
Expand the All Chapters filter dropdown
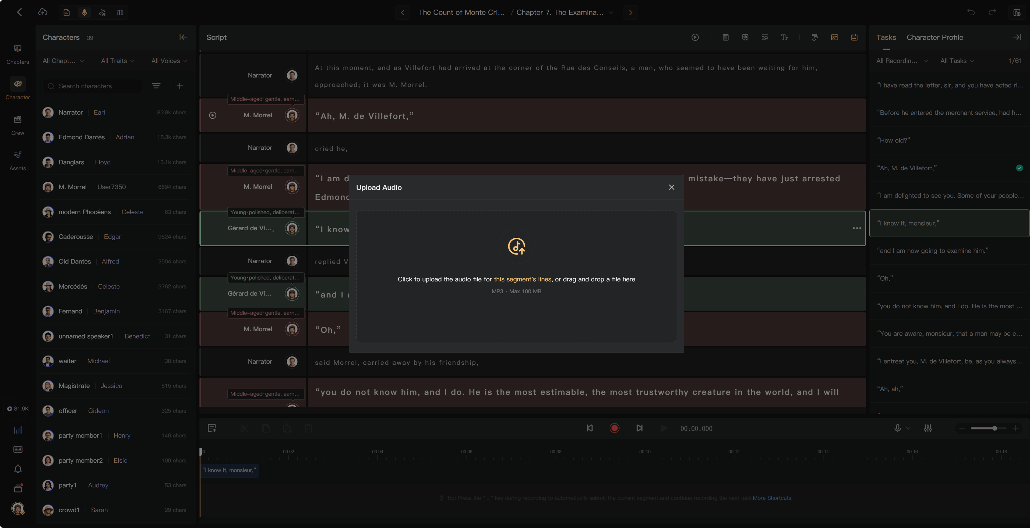(x=63, y=61)
